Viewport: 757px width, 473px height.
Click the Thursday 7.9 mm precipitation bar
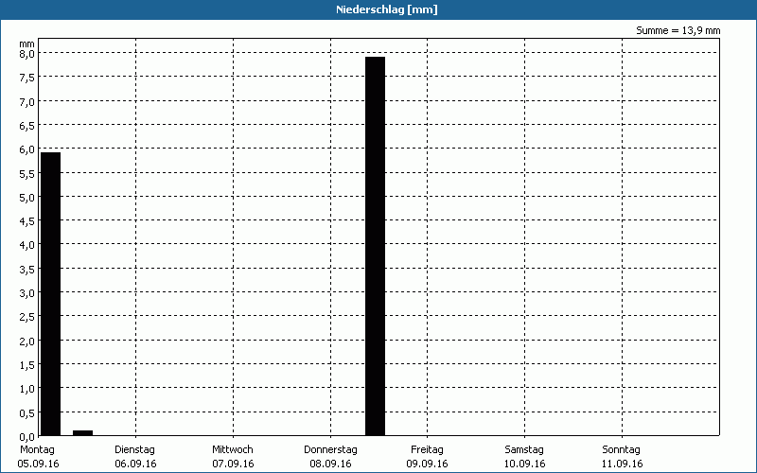pos(375,246)
